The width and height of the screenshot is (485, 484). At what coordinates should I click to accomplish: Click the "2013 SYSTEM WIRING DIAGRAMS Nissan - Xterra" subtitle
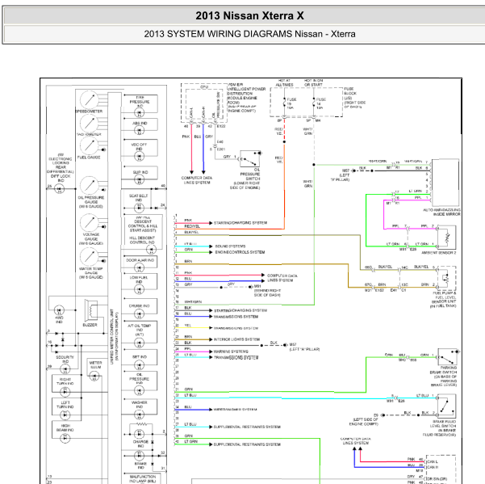249,34
